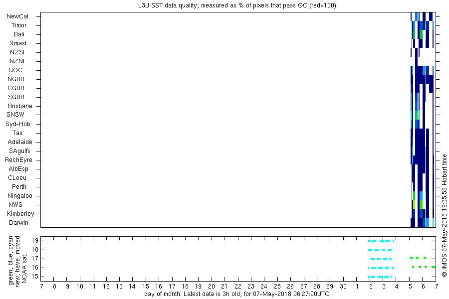This screenshot has width=449, height=299.
Task: Click the Adelaide region label
Action: [20, 142]
